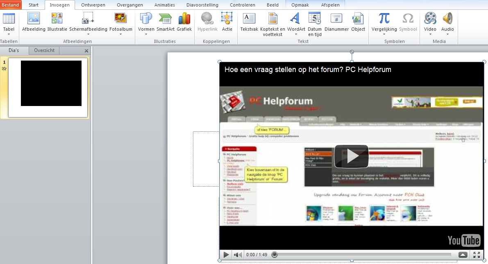Click the rotation handle above the video
Image resolution: width=488 pixels, height=264 pixels.
352,52
